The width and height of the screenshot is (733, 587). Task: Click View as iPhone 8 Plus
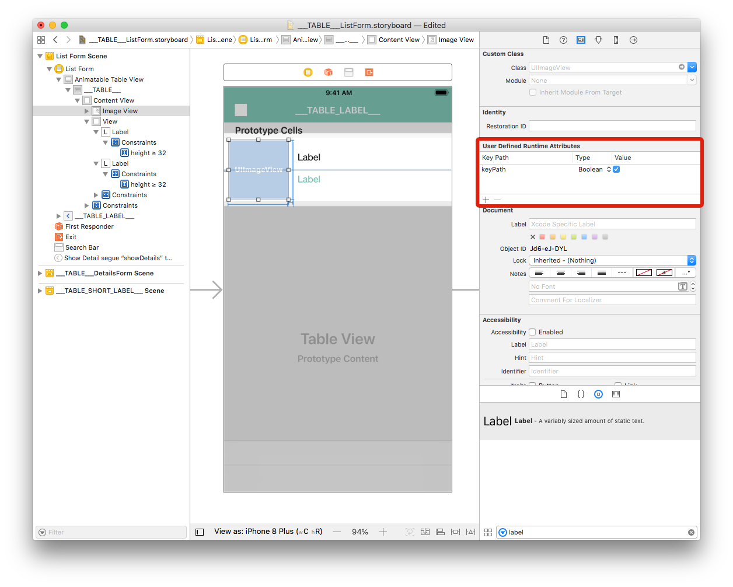(268, 532)
